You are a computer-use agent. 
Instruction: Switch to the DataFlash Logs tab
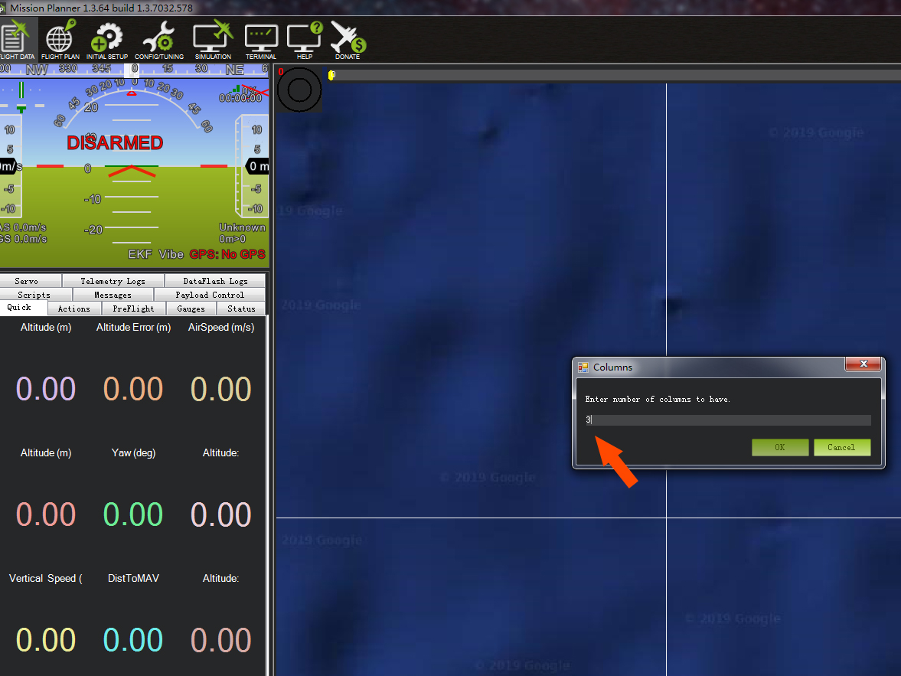[x=215, y=280]
